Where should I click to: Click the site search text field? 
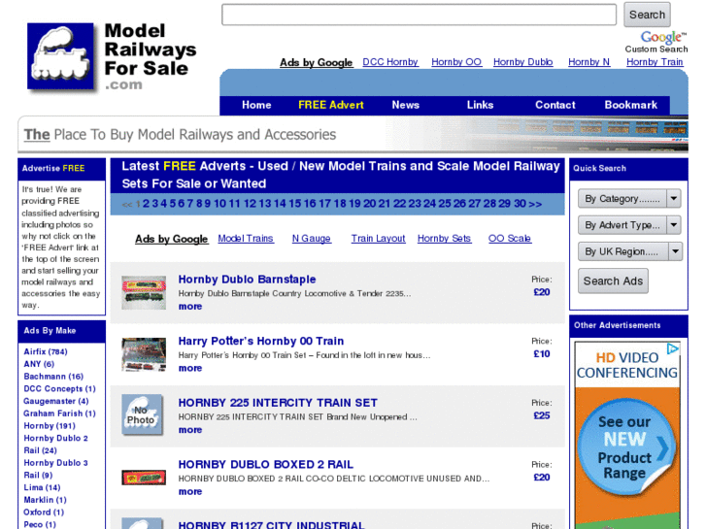click(x=419, y=15)
